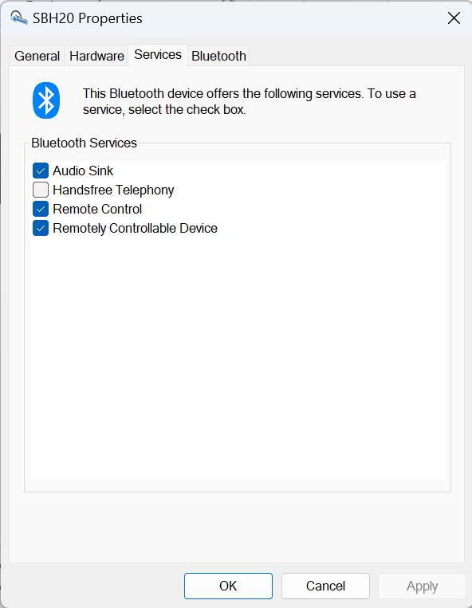The image size is (472, 608).
Task: Open the Hardware tab
Action: 96,56
